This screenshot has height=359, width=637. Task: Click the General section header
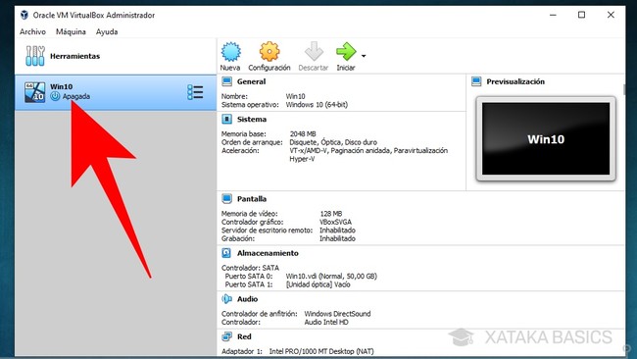click(251, 81)
